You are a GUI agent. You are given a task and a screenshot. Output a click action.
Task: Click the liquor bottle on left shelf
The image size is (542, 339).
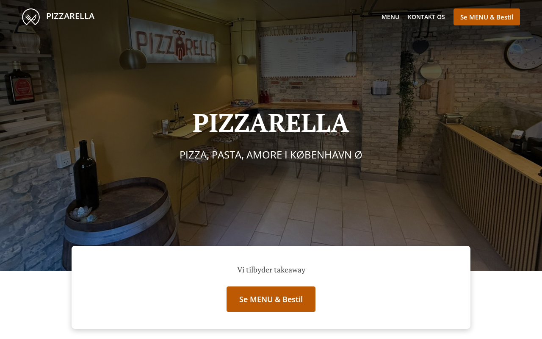coord(19,83)
